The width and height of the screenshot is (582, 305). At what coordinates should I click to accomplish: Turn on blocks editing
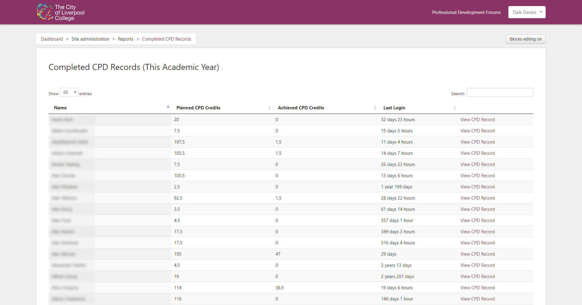tap(525, 39)
